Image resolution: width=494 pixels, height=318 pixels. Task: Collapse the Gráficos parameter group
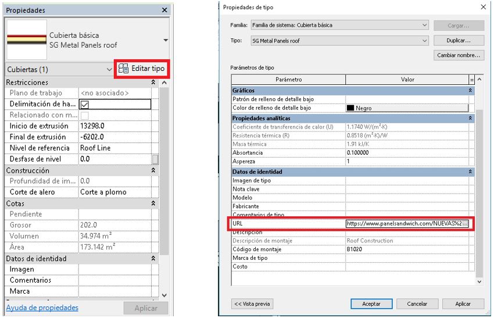(470, 91)
